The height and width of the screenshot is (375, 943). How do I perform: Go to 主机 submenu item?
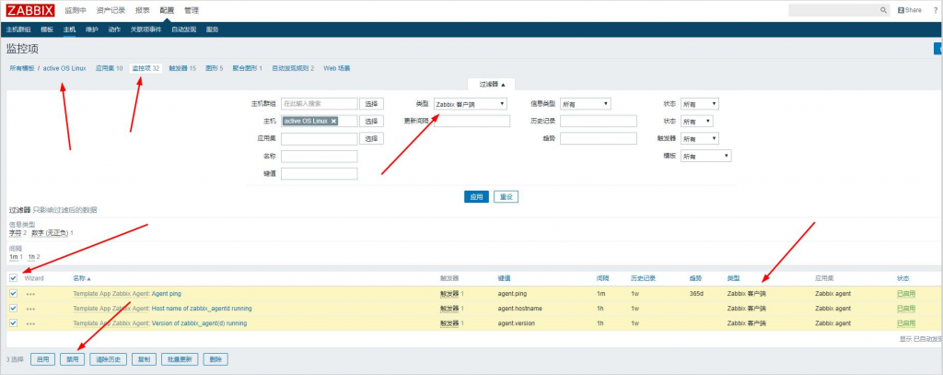[x=69, y=29]
